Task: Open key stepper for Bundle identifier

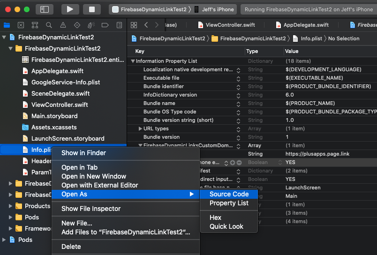Action: [x=238, y=87]
